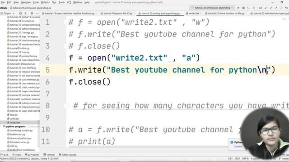Click the Rollback undo arrow icon

coord(286,8)
